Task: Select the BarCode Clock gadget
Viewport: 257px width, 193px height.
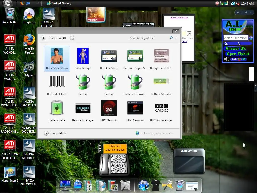Action: (x=57, y=85)
